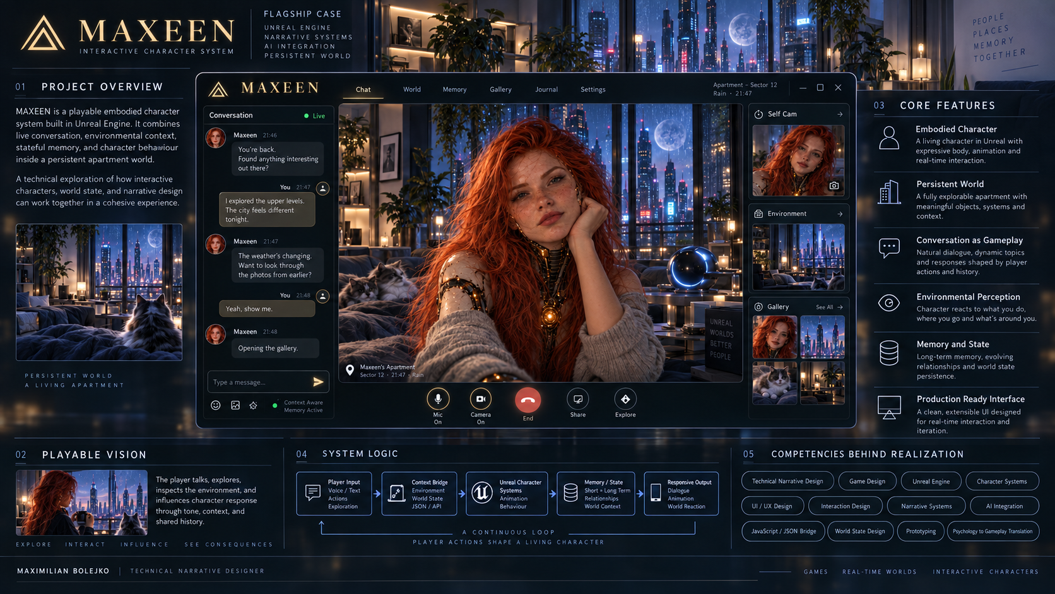Screen dimensions: 1055x594
Task: Click the Context Bridge box in System Logic
Action: [419, 494]
